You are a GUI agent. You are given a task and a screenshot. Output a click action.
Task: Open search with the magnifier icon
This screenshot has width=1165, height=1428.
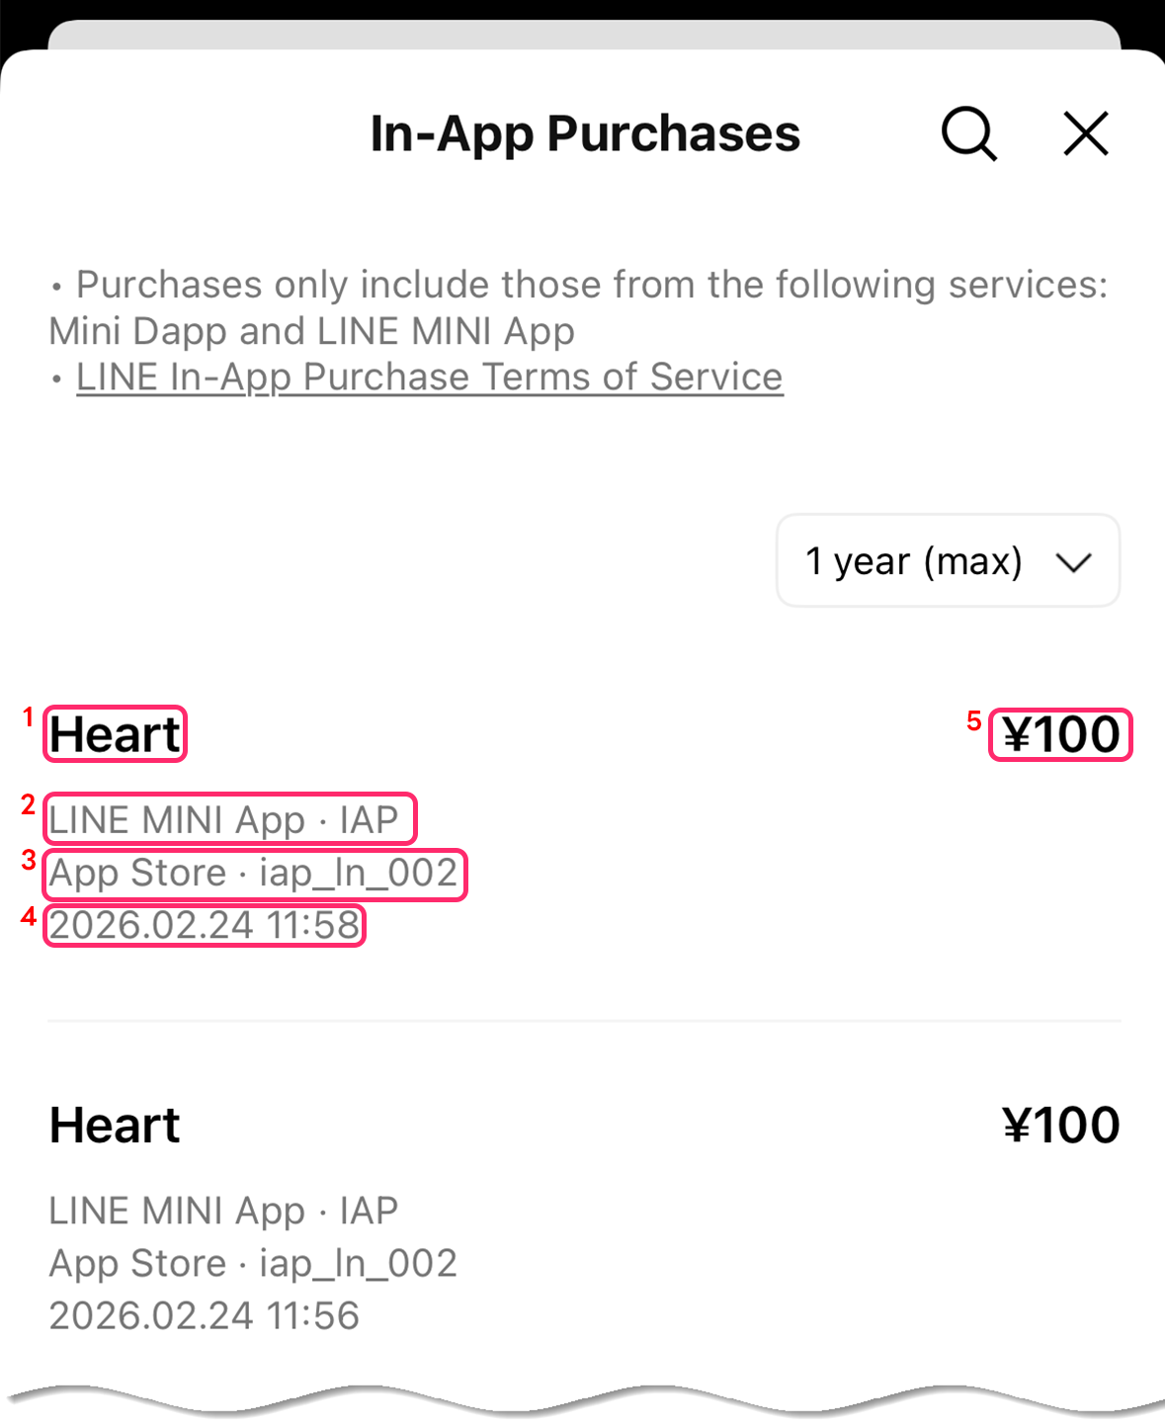tap(968, 133)
